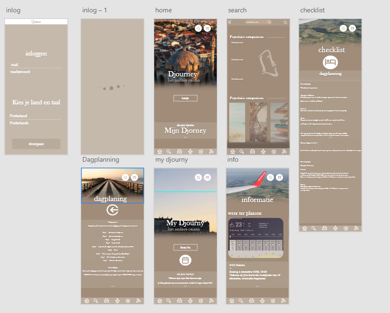Click the mail input field
Viewport: 390px width, 313px height.
coord(36,64)
